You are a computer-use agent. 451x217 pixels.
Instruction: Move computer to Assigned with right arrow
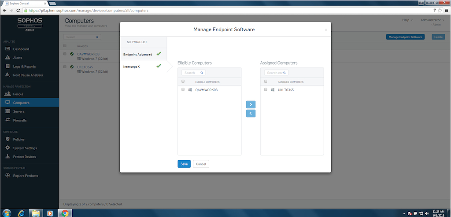[251, 105]
